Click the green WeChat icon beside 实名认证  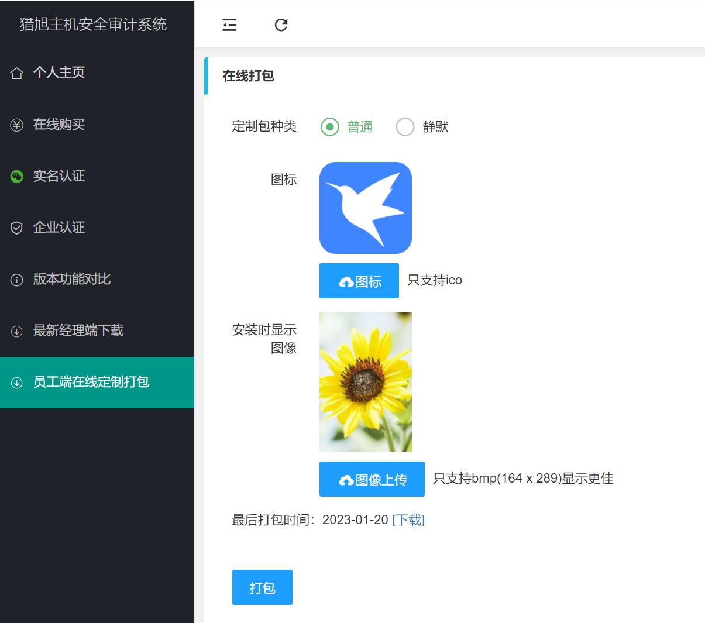(x=17, y=176)
